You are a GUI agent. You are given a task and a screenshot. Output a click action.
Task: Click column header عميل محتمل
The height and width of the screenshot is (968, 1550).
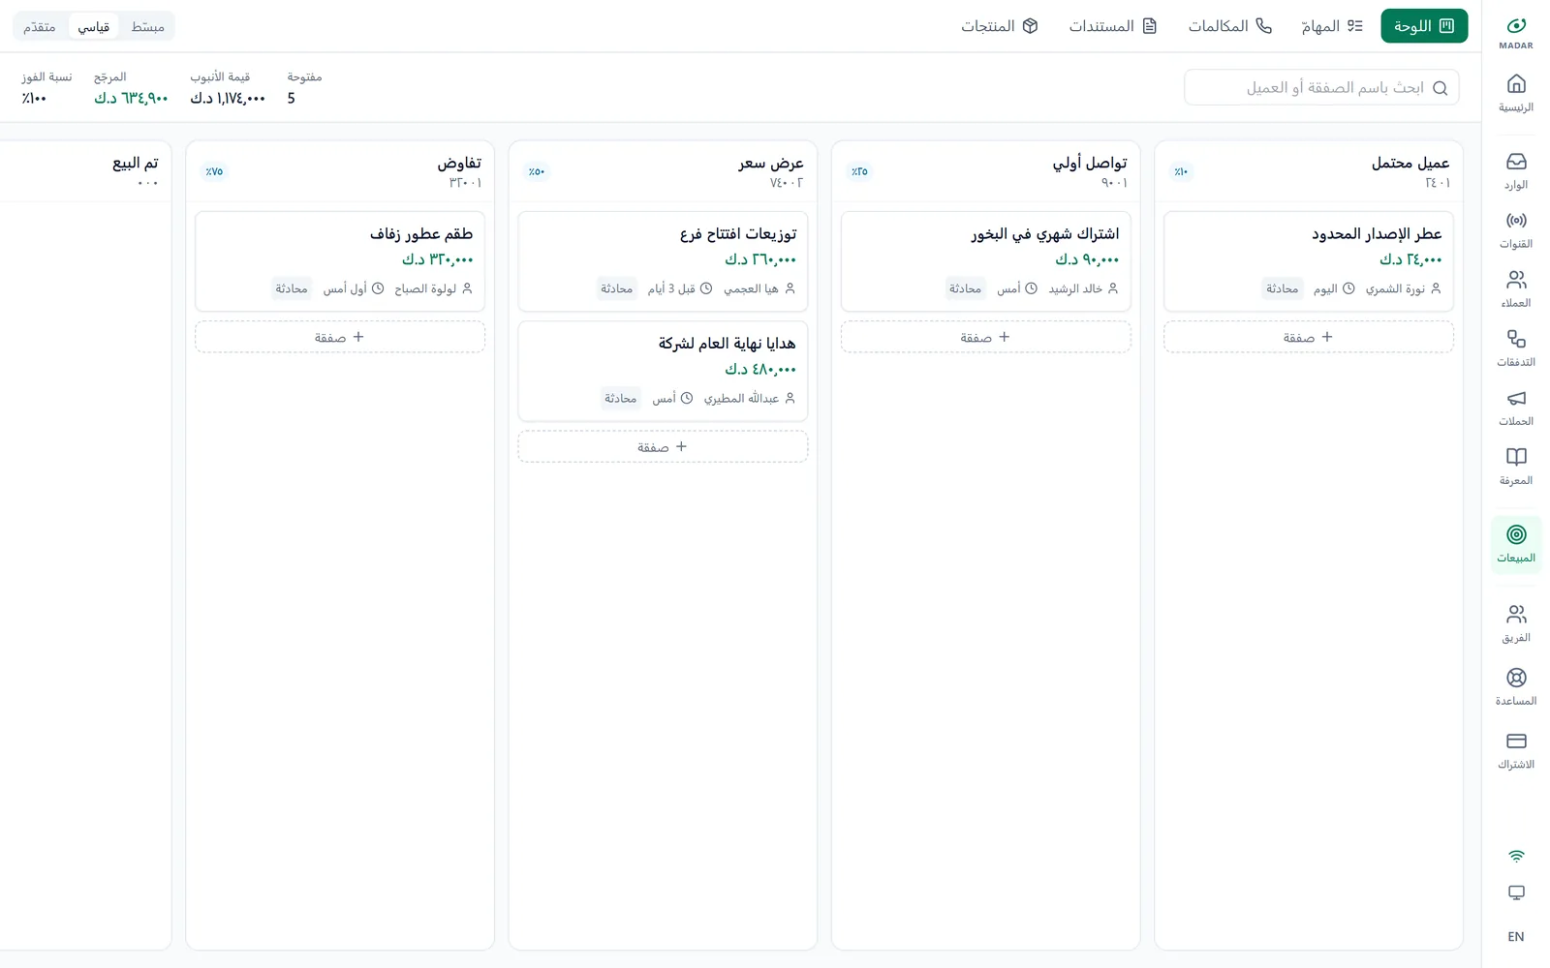[x=1410, y=163]
